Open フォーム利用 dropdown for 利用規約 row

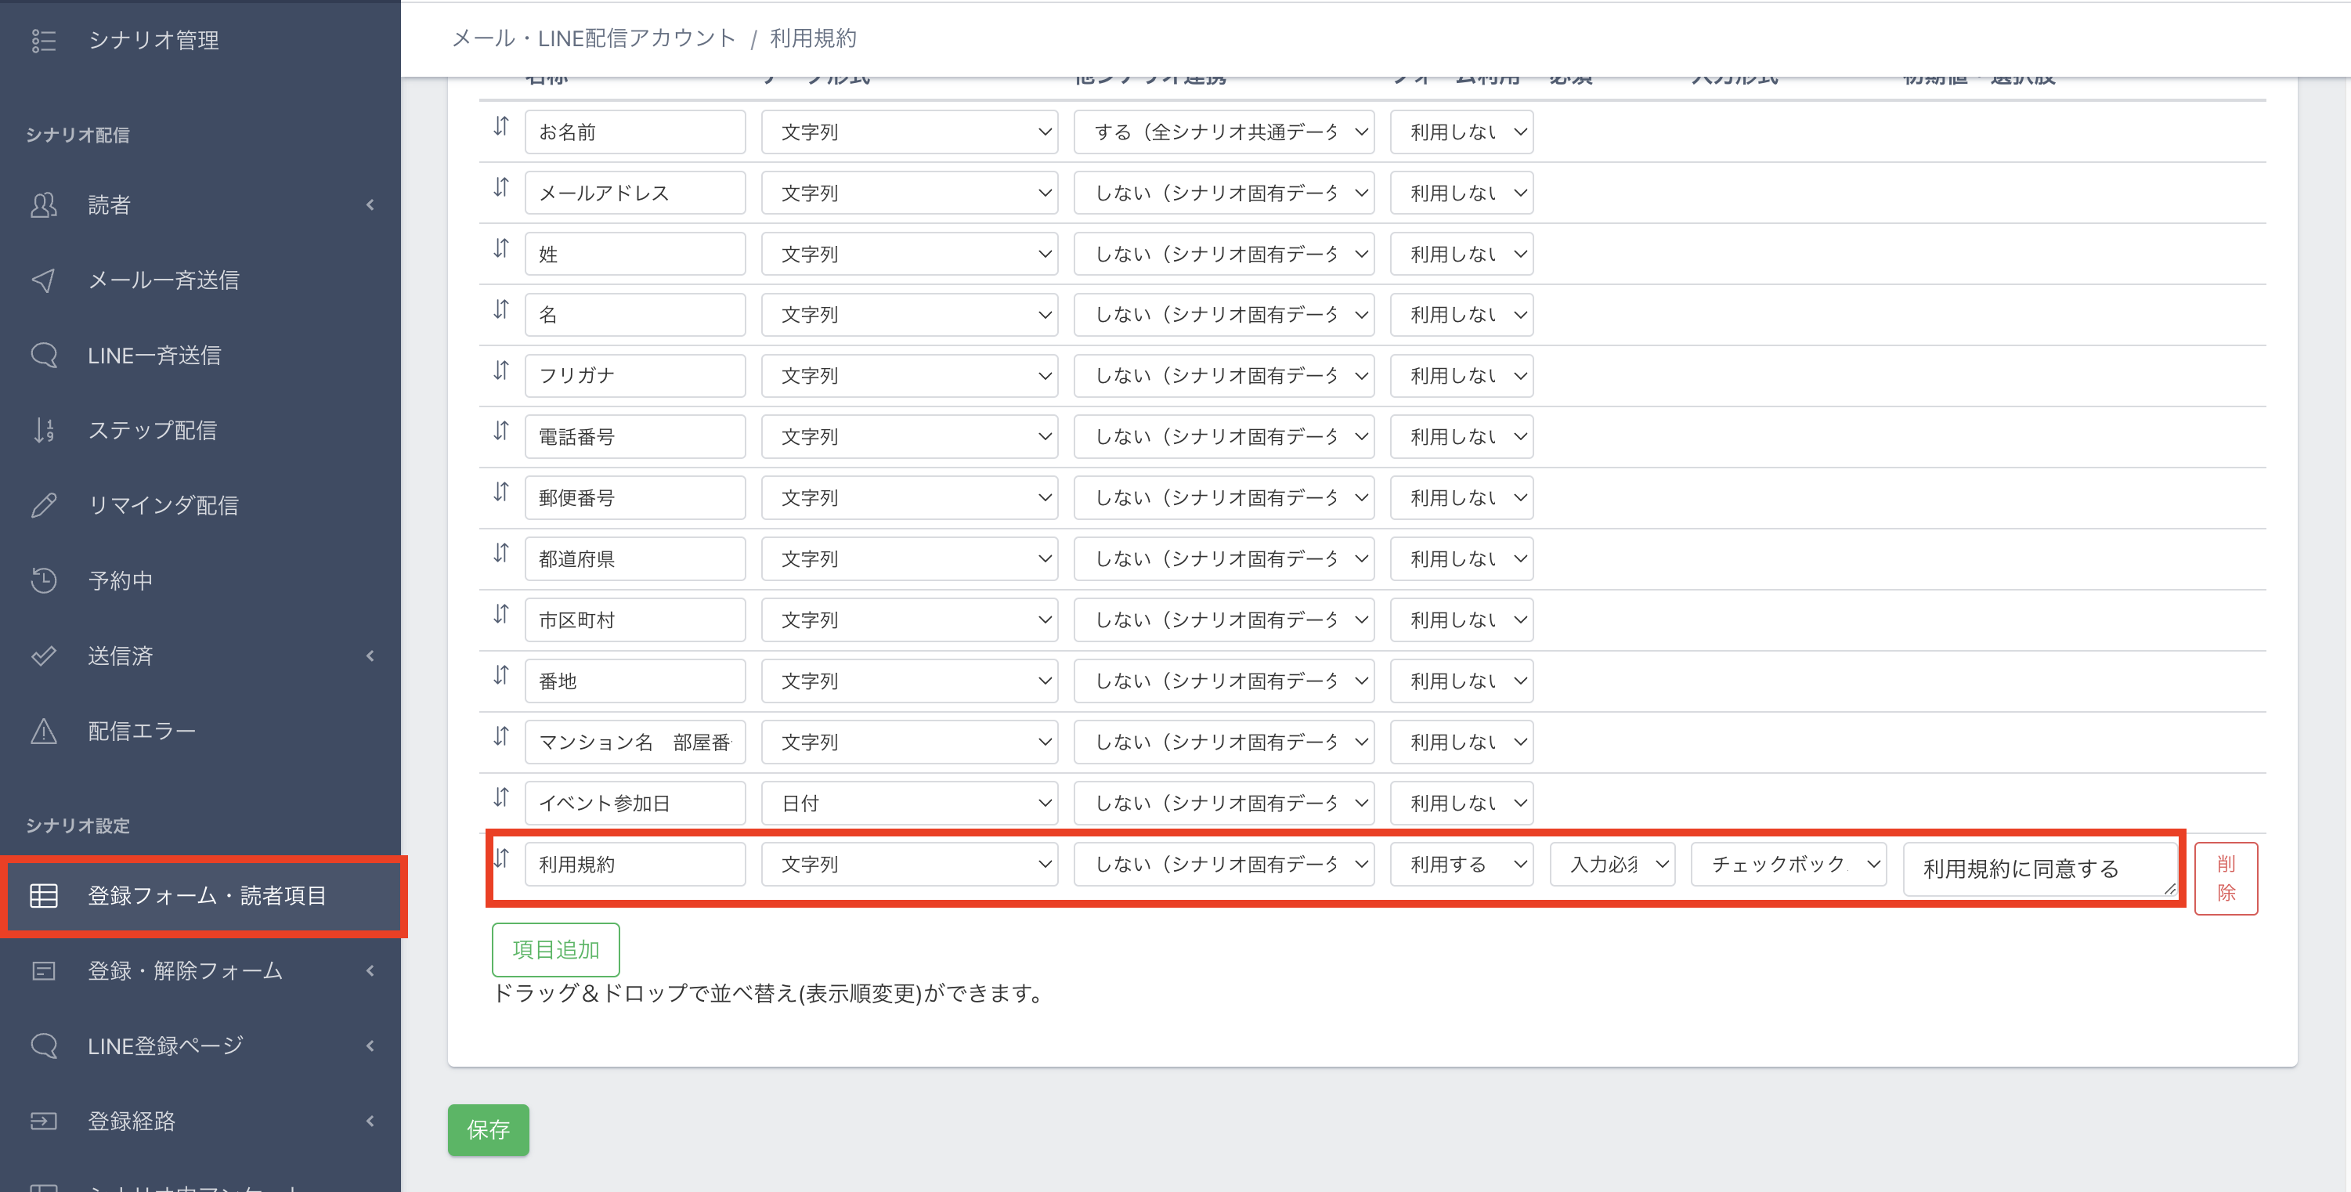(x=1461, y=865)
